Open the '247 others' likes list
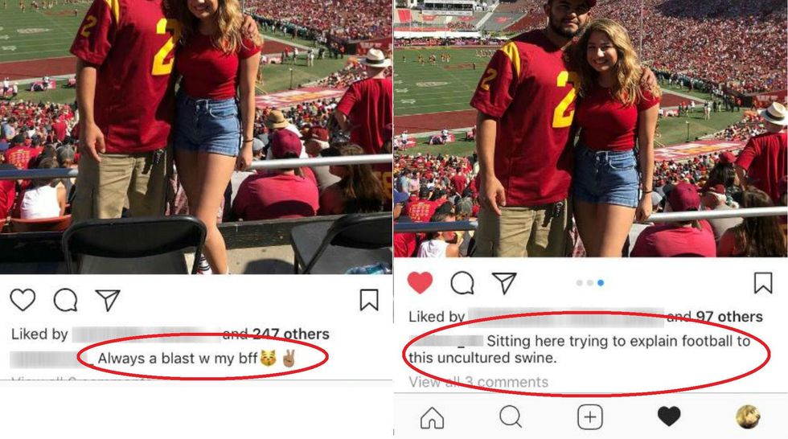Image resolution: width=788 pixels, height=439 pixels. [291, 334]
